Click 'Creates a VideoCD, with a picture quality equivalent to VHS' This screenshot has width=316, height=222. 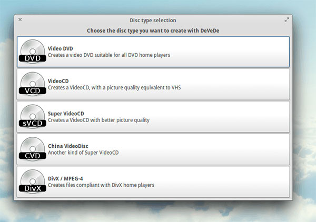point(114,88)
